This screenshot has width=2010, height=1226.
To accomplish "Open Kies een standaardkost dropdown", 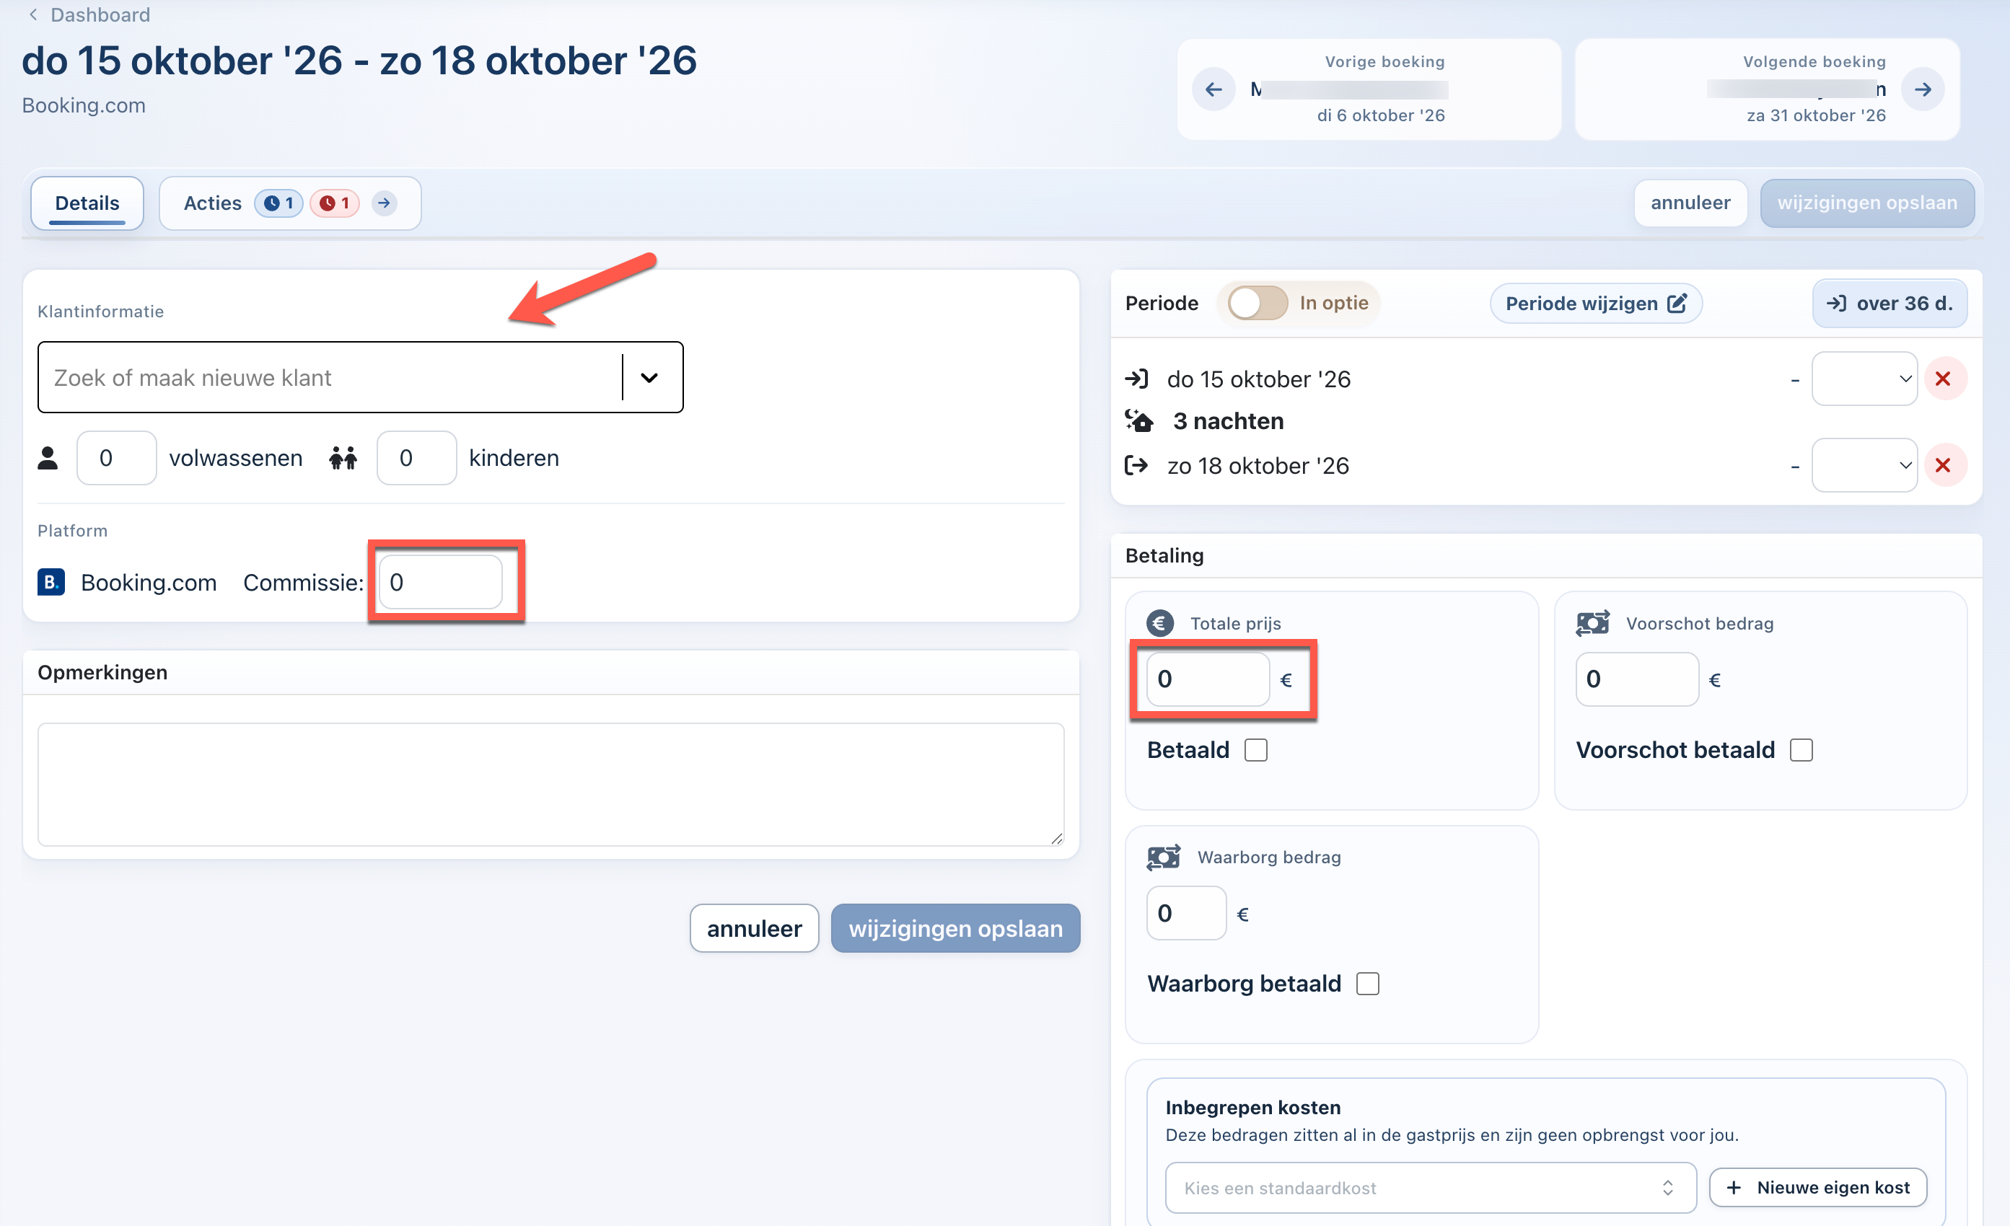I will 1431,1188.
